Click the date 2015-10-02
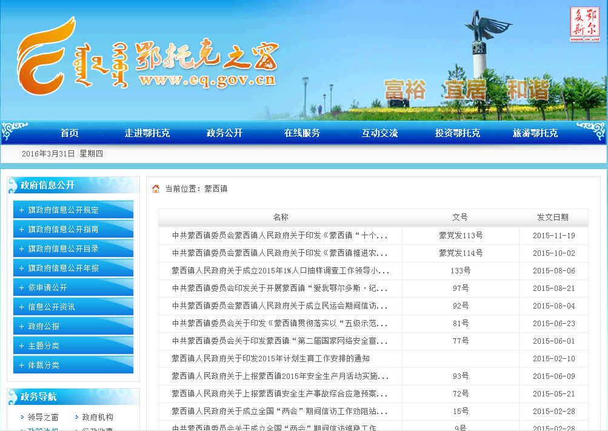608x431 pixels. tap(553, 253)
